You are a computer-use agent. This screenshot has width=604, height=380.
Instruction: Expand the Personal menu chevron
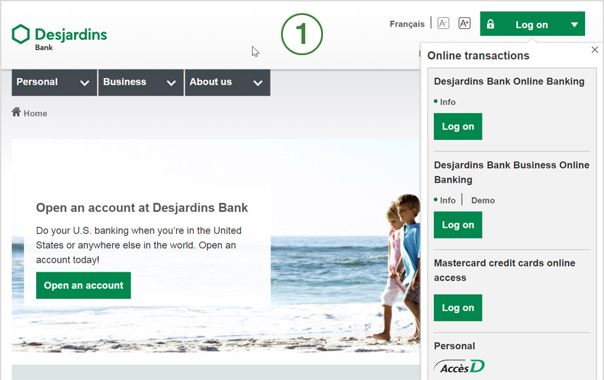pos(85,83)
